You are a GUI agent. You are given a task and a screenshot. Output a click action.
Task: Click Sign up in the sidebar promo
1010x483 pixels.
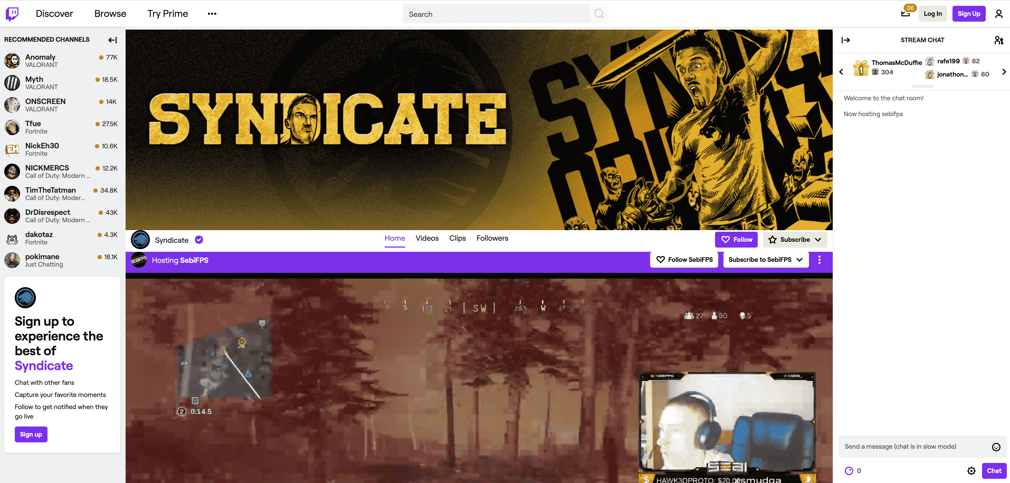pyautogui.click(x=31, y=434)
